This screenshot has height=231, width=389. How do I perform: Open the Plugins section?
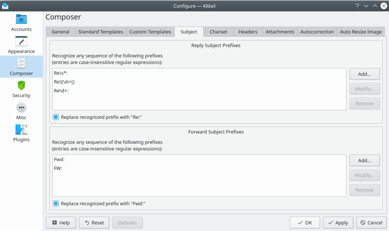[x=21, y=133]
